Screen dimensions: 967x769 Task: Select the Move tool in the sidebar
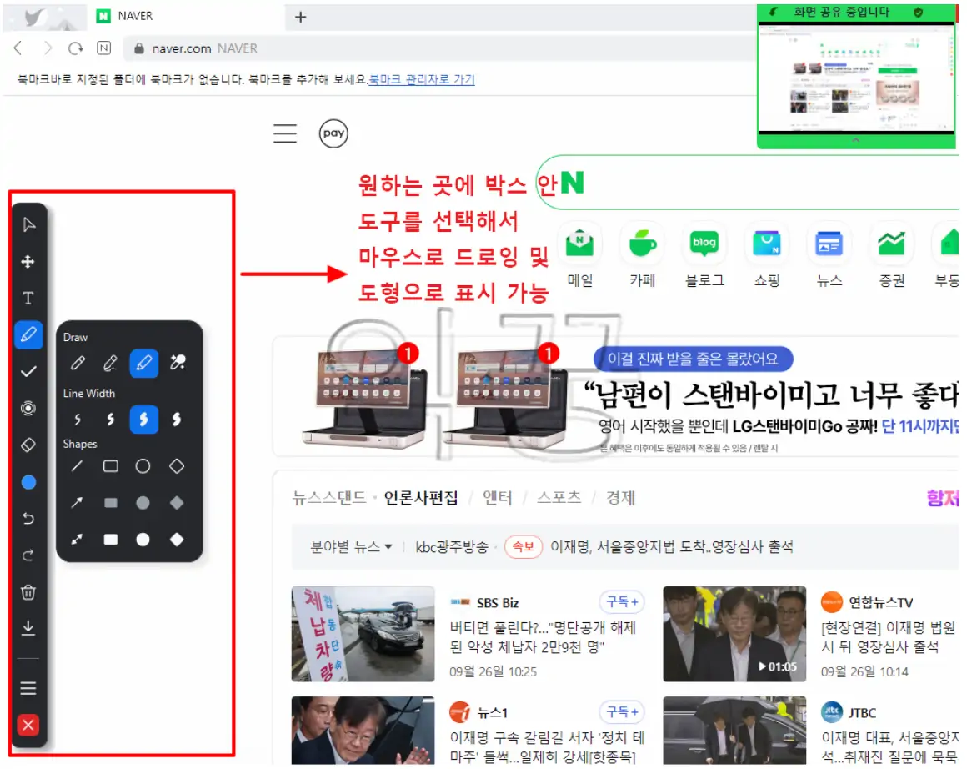coord(29,261)
